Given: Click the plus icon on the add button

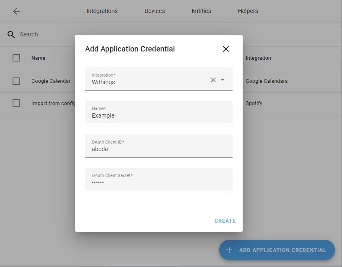Looking at the screenshot, I should pyautogui.click(x=229, y=250).
